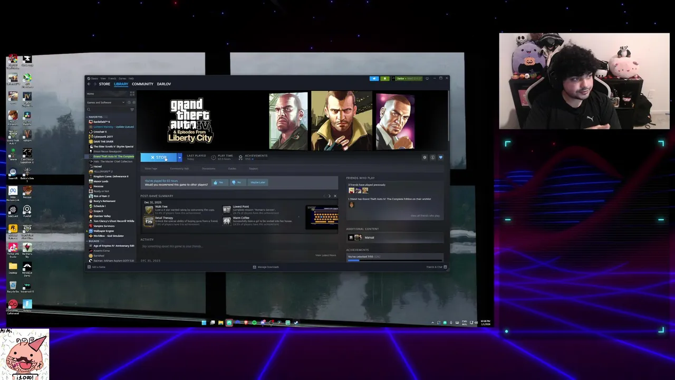The image size is (675, 380).
Task: Select Vampire Survivors in library list
Action: point(104,226)
